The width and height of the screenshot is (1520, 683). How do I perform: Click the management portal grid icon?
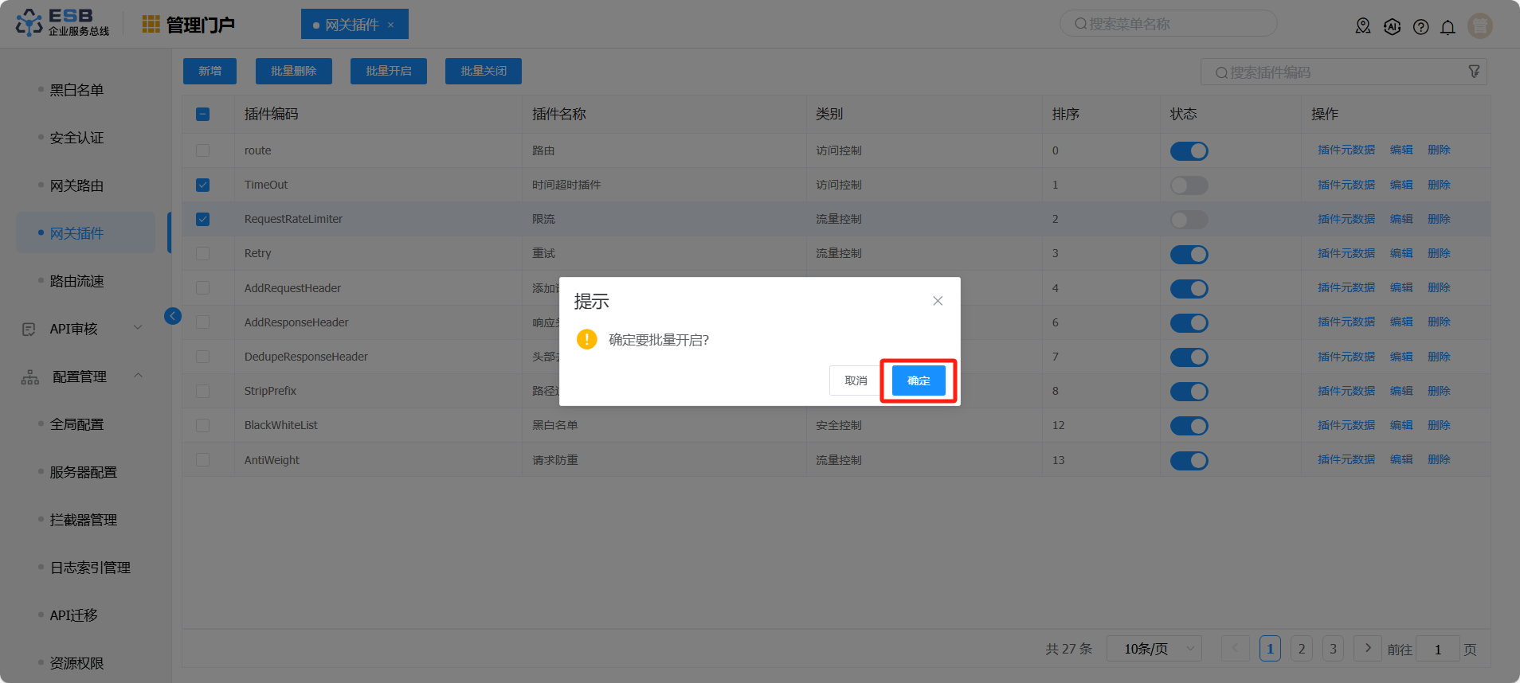[x=151, y=25]
